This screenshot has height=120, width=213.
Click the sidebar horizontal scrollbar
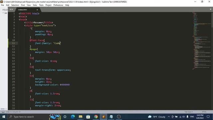tap(3, 109)
